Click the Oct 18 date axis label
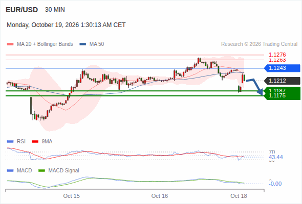The width and height of the screenshot is (302, 204). point(239,196)
